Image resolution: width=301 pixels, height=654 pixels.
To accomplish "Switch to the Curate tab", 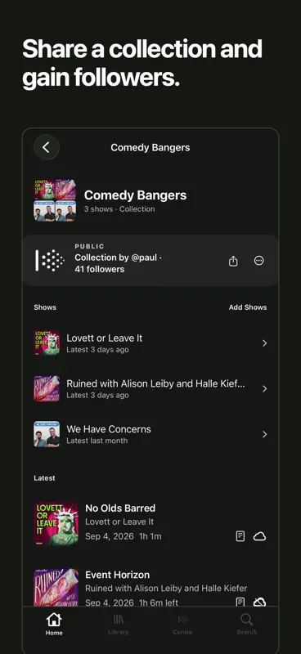I will [182, 625].
